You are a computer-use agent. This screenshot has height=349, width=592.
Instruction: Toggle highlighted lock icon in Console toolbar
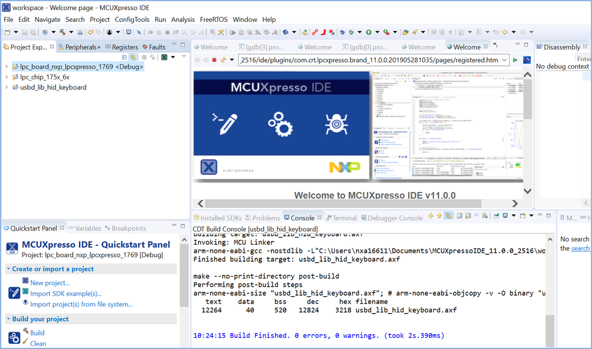tap(448, 216)
